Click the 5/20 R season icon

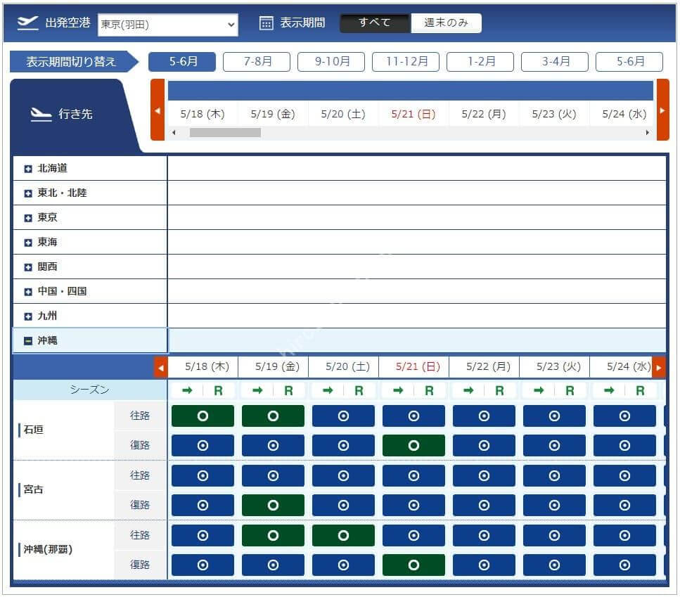tap(359, 391)
